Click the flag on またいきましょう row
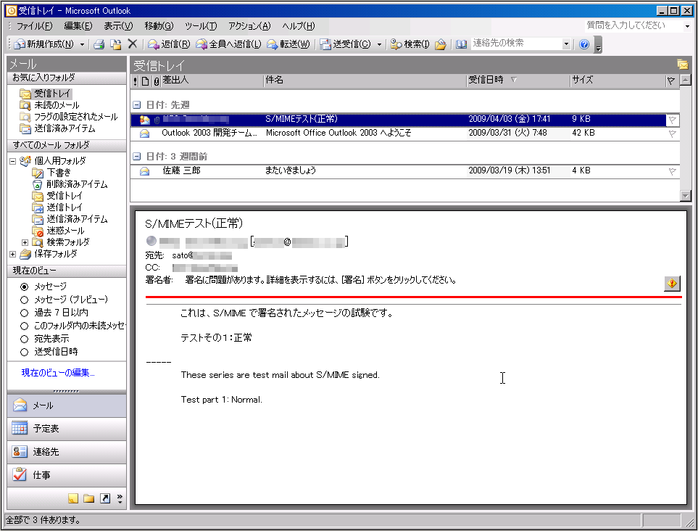Viewport: 698px width, 531px height. (x=672, y=171)
